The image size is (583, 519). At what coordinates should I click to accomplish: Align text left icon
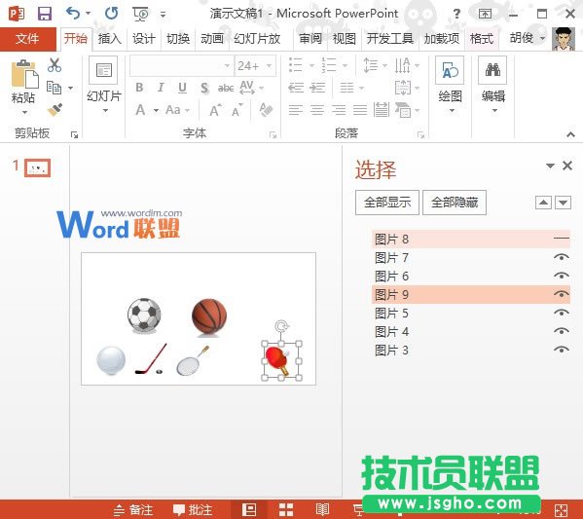[x=296, y=110]
